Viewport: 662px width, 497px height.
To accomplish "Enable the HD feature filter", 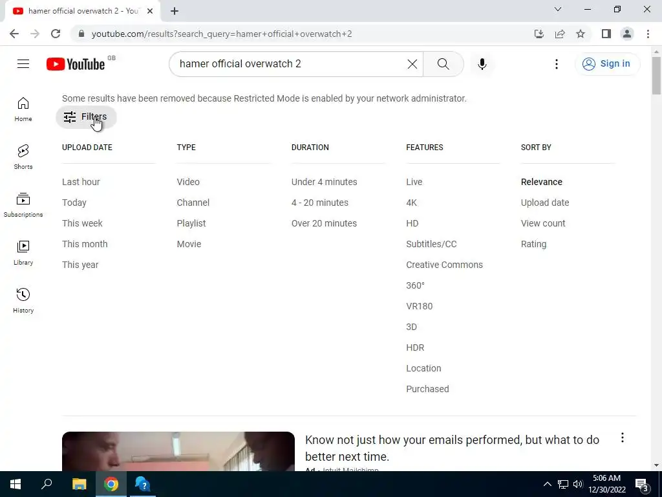I will point(412,223).
